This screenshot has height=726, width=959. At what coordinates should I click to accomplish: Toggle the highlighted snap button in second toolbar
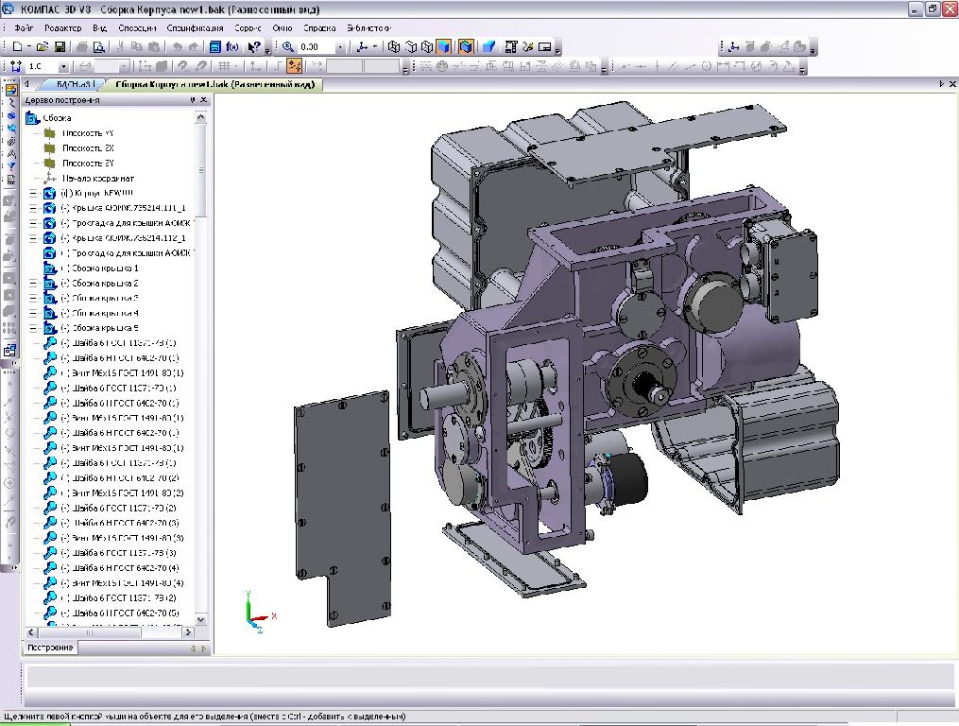tap(295, 67)
